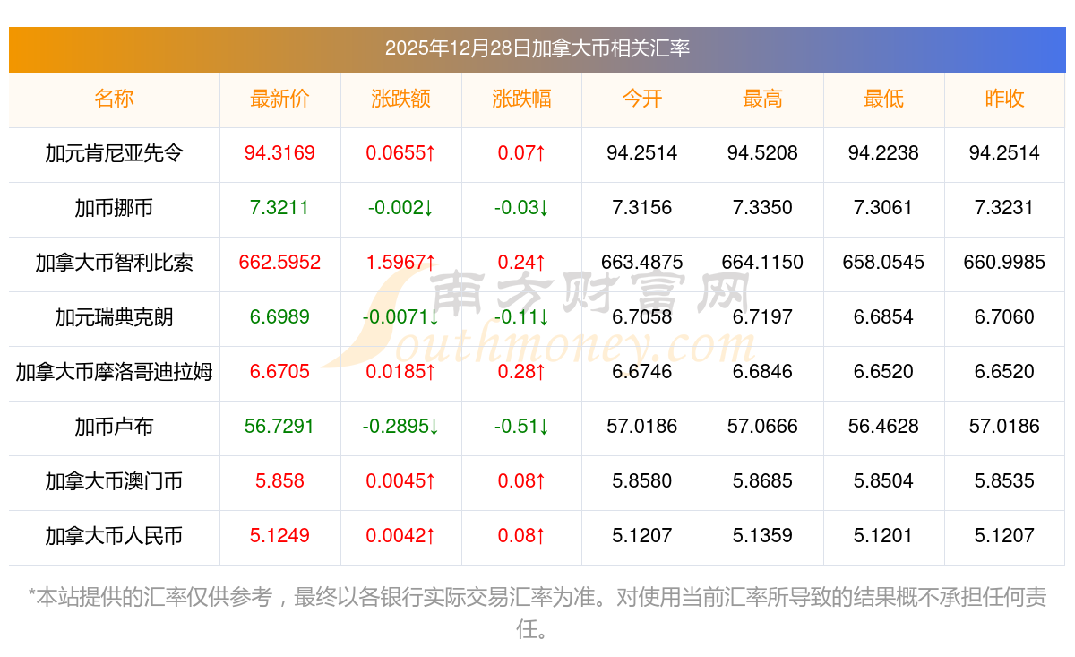This screenshot has width=1075, height=657.
Task: Click change amount 1.5967↑
Action: pyautogui.click(x=400, y=263)
